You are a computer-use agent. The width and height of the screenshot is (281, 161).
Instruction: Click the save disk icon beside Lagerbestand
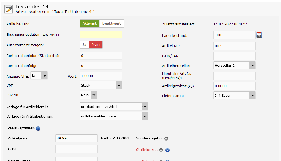pyautogui.click(x=259, y=35)
